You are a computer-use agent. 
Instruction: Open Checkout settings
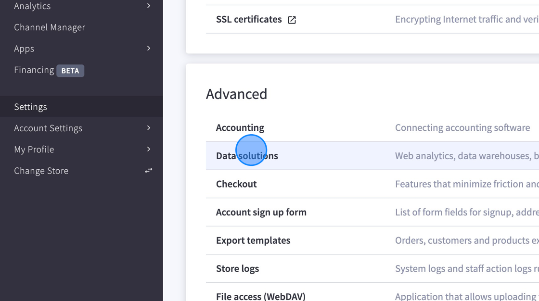tap(236, 184)
